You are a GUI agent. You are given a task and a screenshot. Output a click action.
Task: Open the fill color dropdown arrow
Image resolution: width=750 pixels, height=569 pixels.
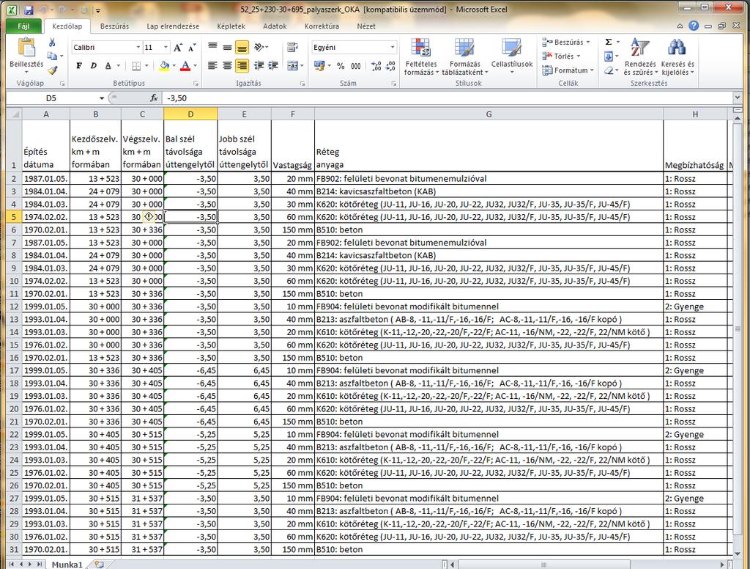pyautogui.click(x=174, y=65)
